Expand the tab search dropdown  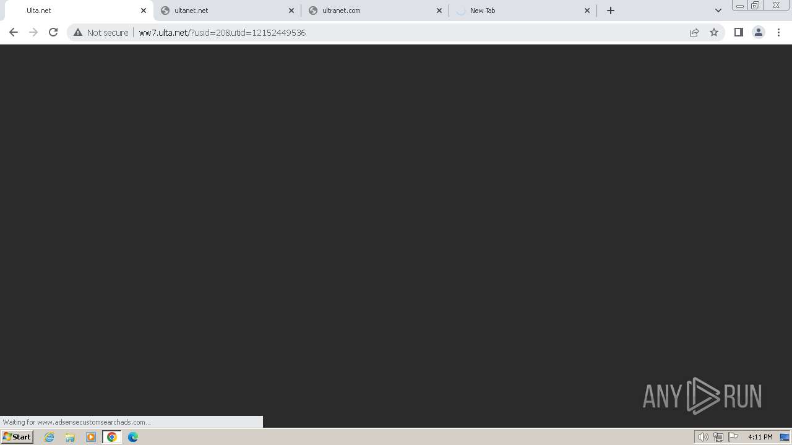[718, 11]
